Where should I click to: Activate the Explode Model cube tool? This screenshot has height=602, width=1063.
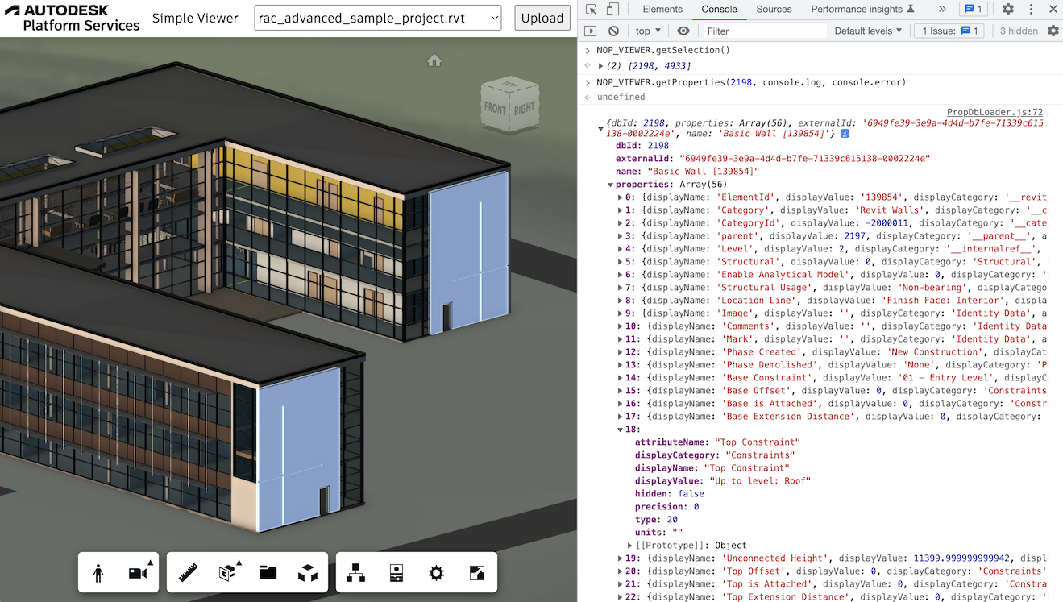pos(308,573)
